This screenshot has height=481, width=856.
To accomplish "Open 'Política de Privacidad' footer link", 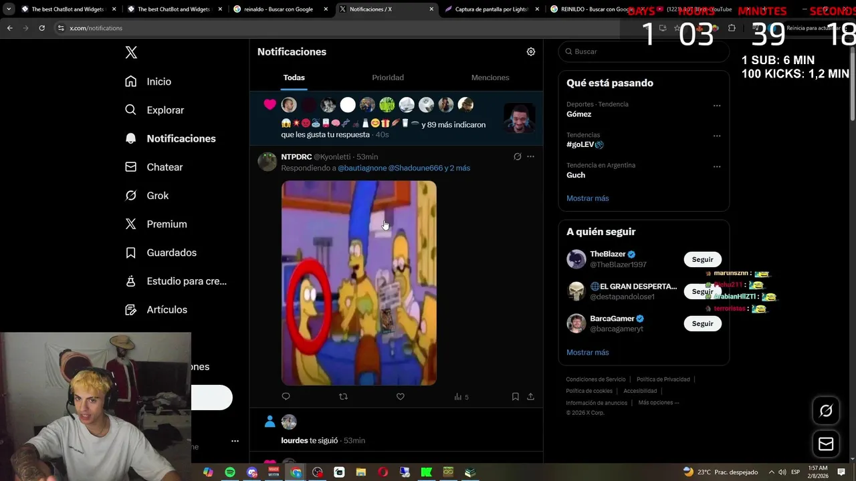I will point(663,379).
